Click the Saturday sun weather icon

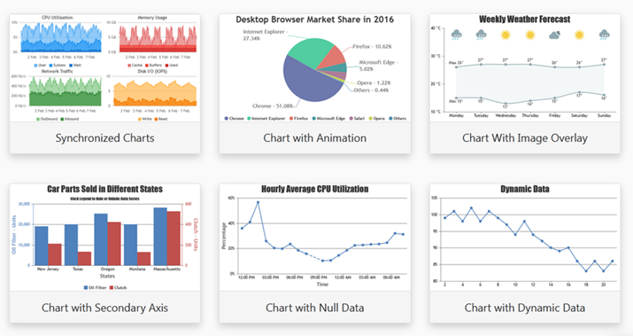(579, 35)
